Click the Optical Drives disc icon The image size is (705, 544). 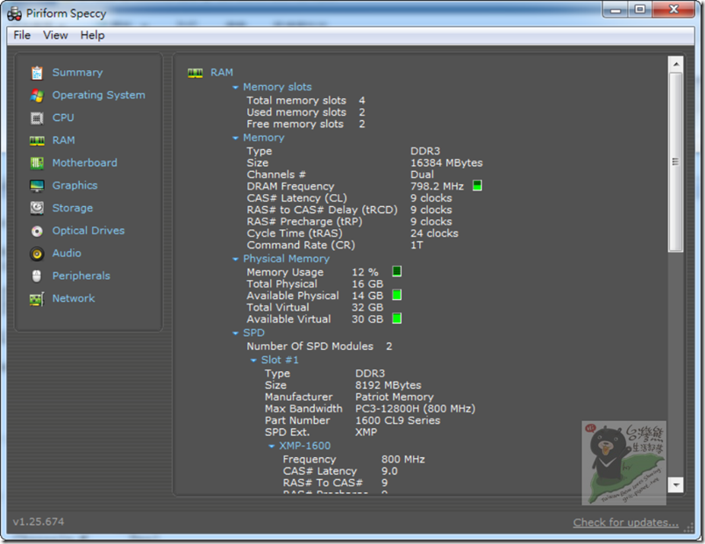37,232
